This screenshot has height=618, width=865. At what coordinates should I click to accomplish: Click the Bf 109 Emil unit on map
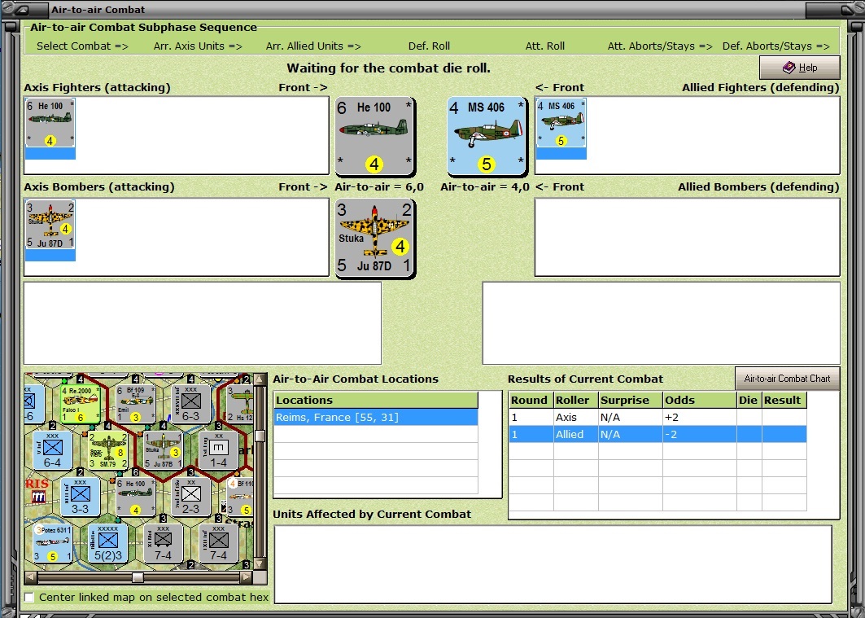[x=135, y=404]
